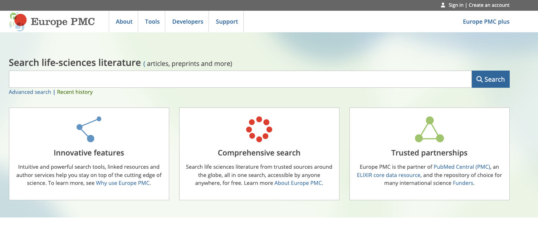Click the Europe PMC logo icon

(18, 21)
